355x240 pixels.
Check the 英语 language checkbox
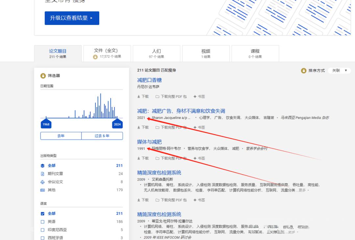(x=42, y=222)
